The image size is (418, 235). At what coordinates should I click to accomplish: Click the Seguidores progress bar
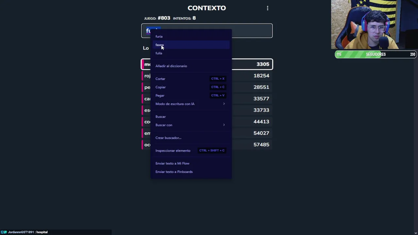pos(376,55)
